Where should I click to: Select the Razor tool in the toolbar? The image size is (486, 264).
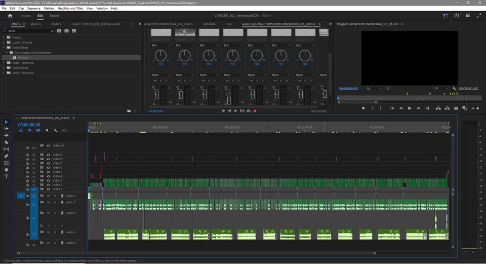pyautogui.click(x=7, y=142)
